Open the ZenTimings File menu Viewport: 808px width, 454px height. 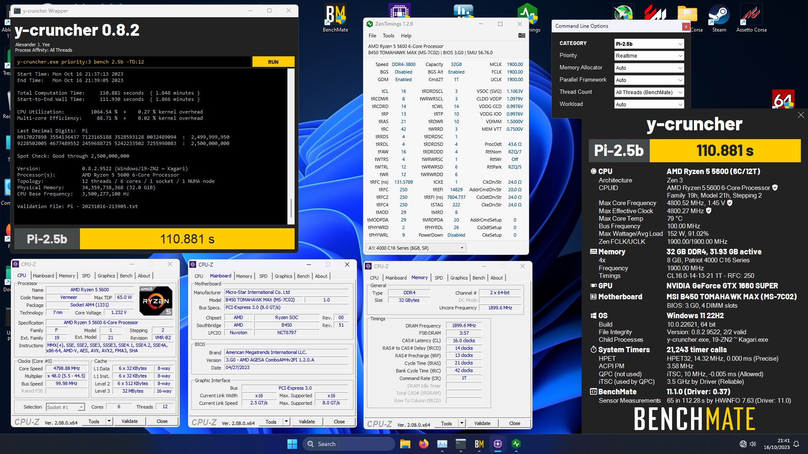[372, 36]
